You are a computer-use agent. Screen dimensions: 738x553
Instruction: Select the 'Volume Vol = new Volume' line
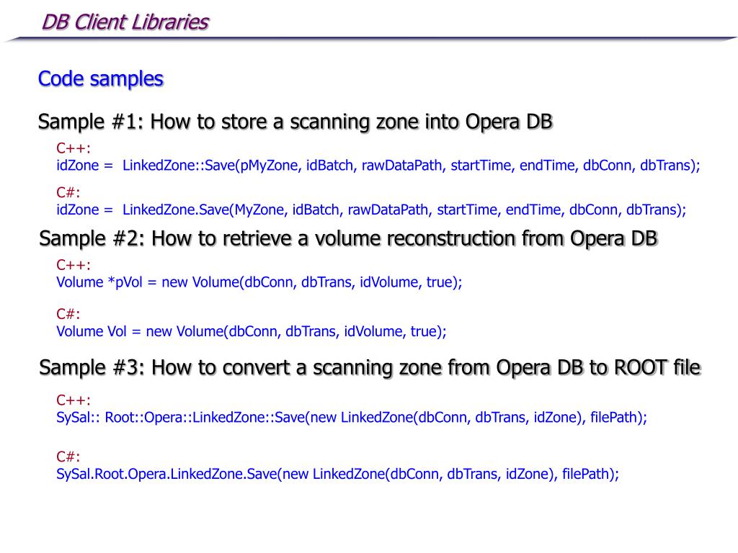(252, 331)
